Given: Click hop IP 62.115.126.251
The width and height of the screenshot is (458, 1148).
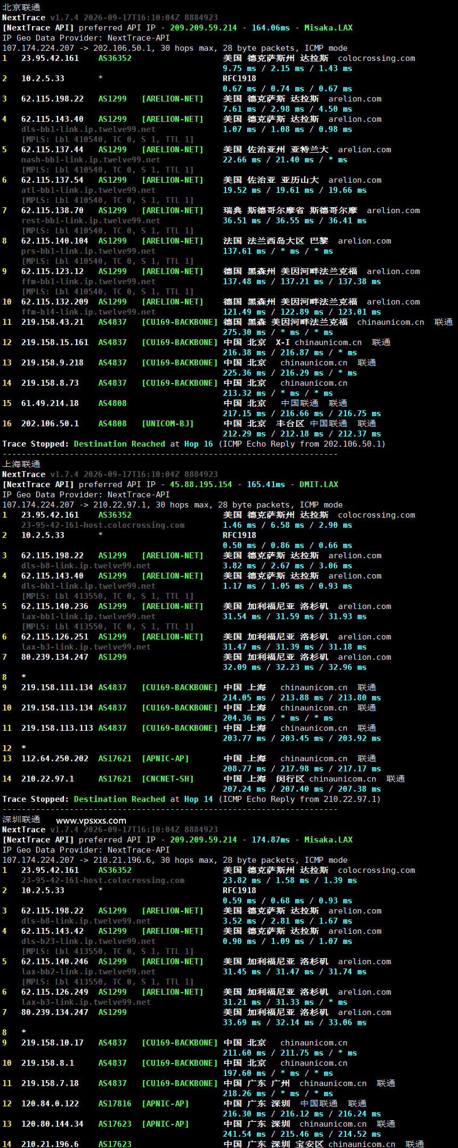Looking at the screenshot, I should click(55, 637).
